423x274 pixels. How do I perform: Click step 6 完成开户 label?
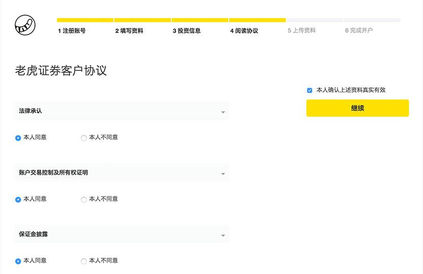(x=359, y=31)
